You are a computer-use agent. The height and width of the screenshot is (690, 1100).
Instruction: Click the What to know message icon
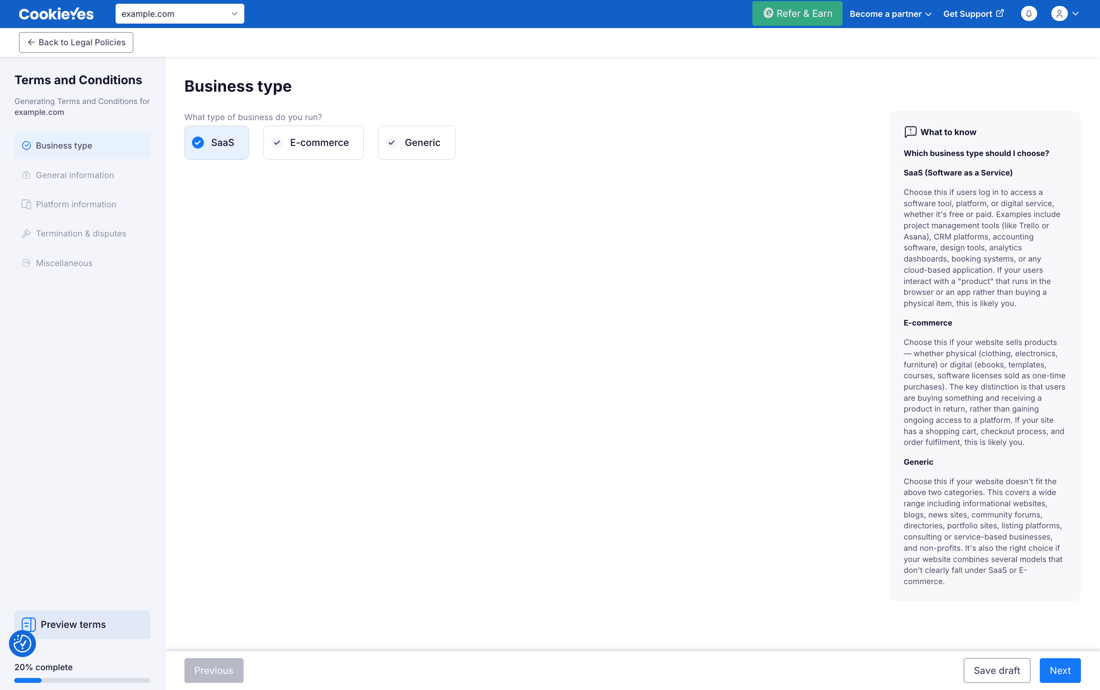click(910, 132)
